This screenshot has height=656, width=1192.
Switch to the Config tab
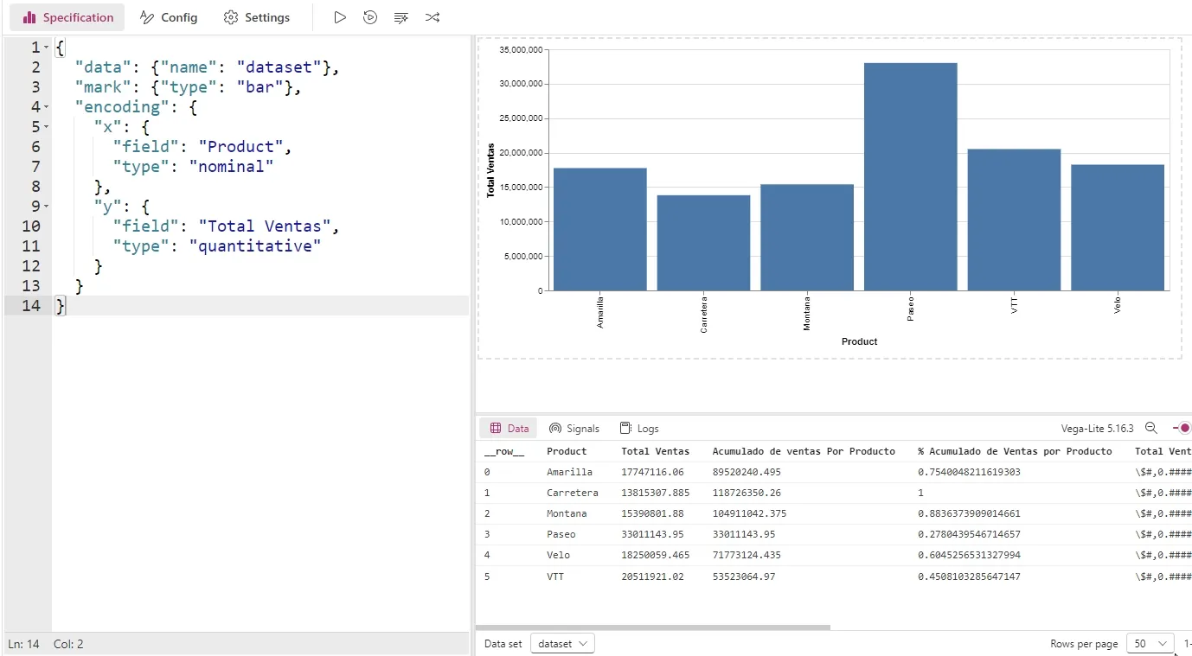click(169, 17)
